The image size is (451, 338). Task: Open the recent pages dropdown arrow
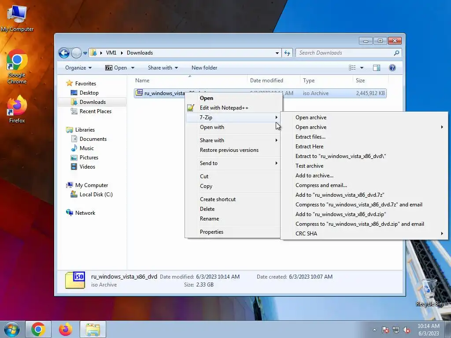pos(85,53)
